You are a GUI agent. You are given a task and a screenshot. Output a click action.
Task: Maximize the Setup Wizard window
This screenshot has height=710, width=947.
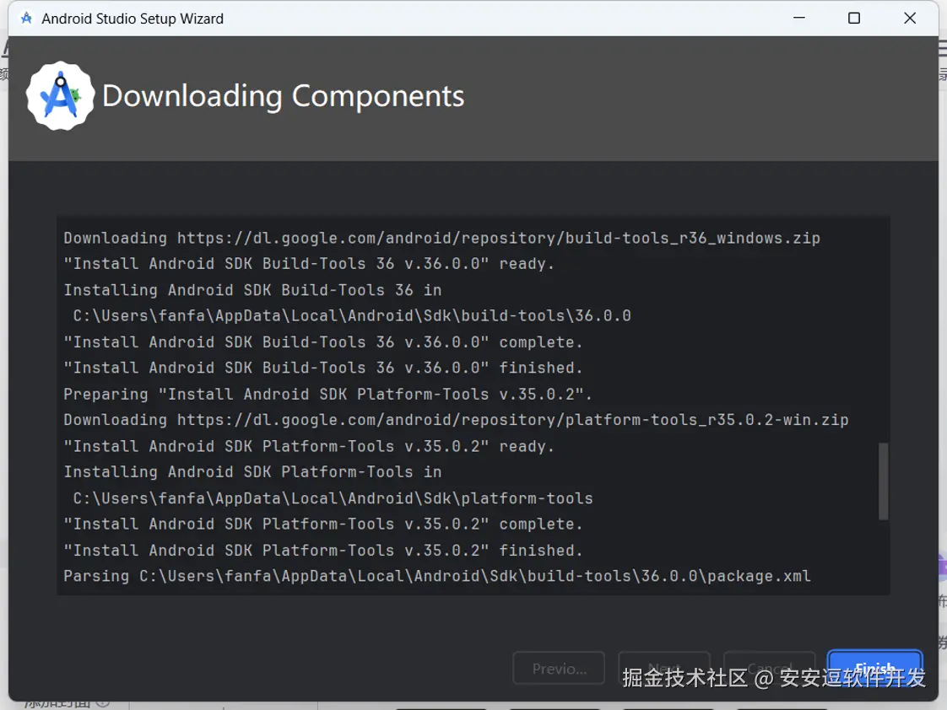[854, 18]
